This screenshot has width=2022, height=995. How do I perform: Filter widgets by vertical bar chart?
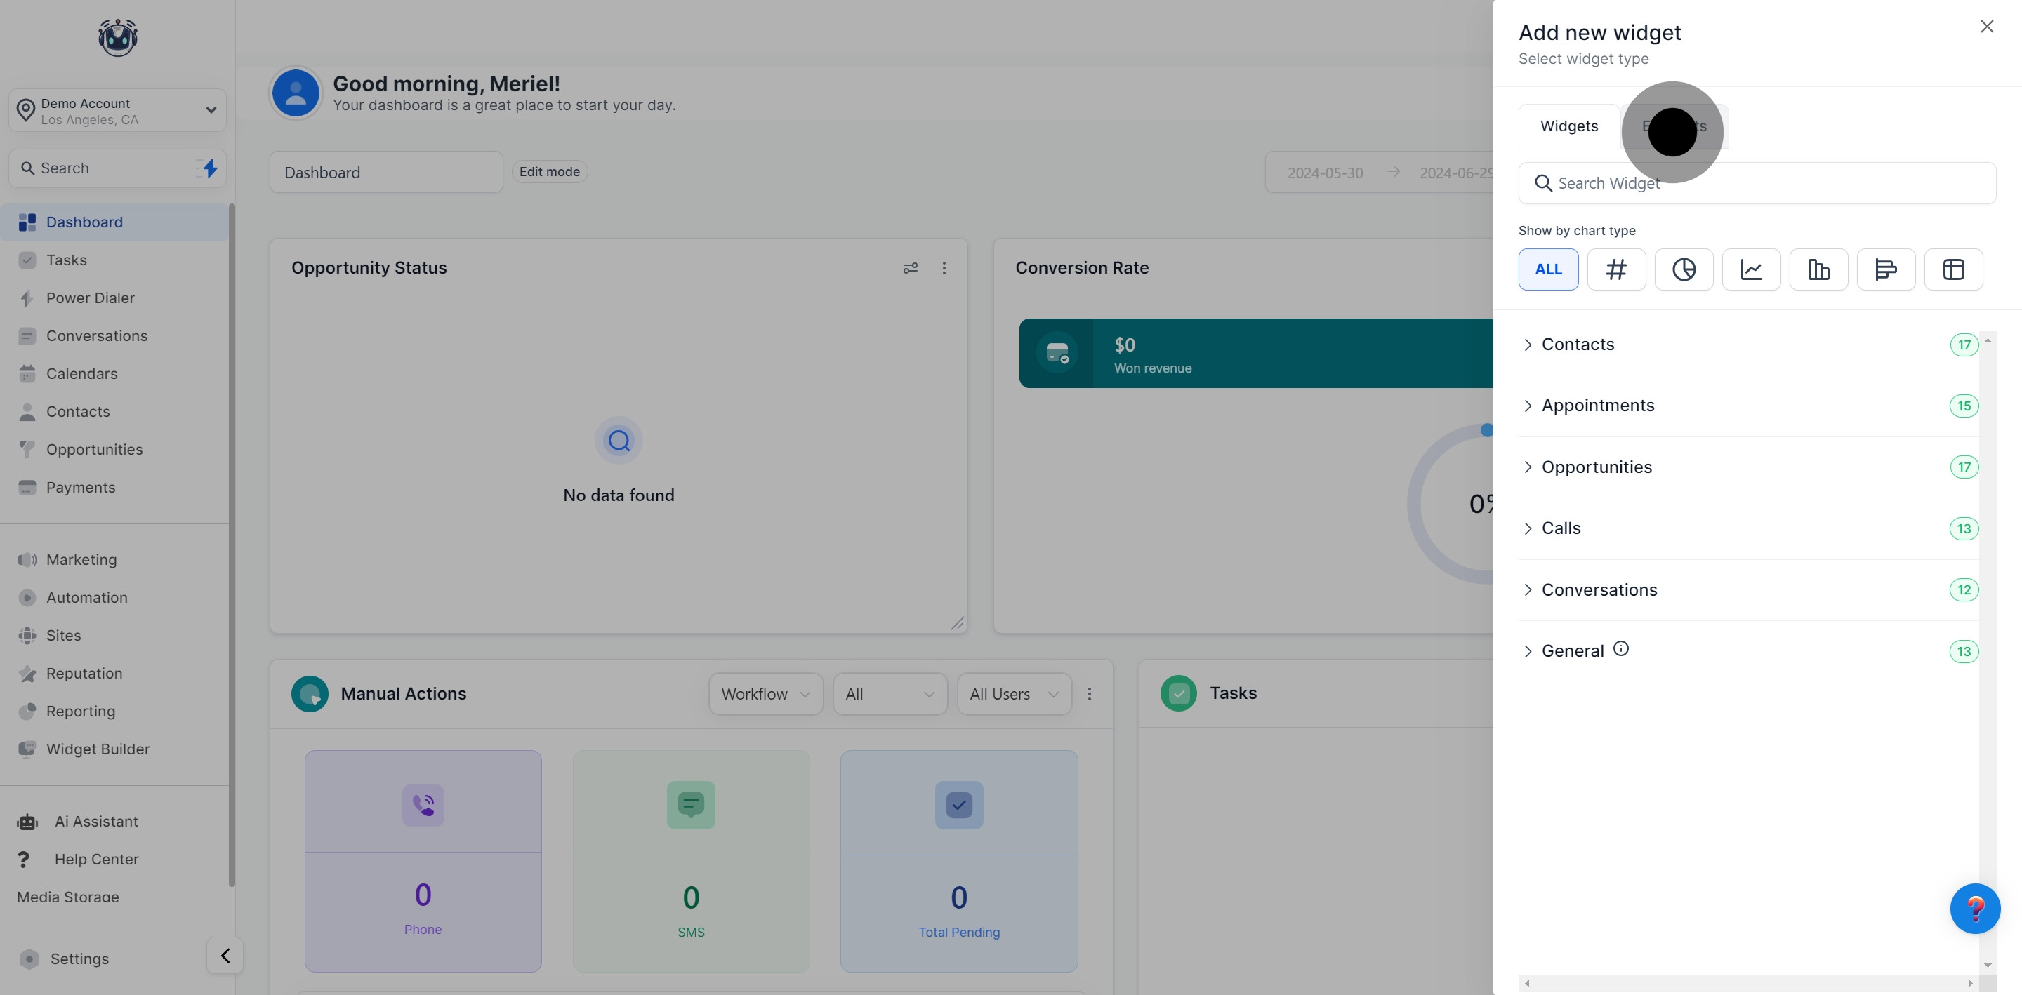(1818, 269)
